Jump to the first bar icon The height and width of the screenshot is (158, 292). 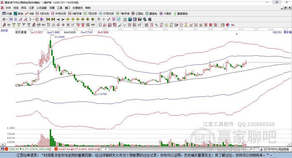tap(48, 19)
